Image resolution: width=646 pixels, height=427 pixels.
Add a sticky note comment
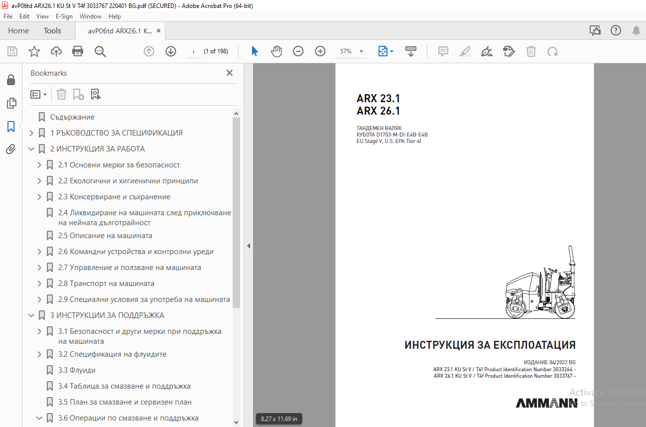(443, 51)
